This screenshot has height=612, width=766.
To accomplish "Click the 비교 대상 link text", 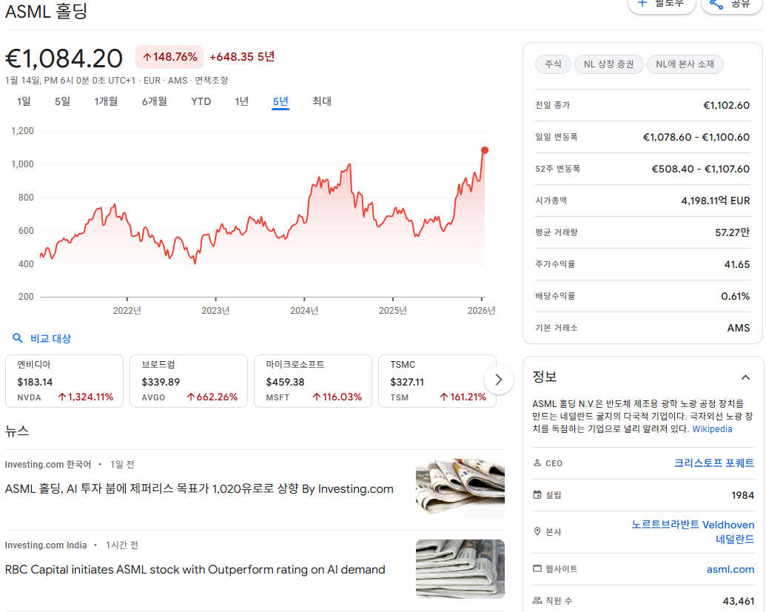I will 51,338.
